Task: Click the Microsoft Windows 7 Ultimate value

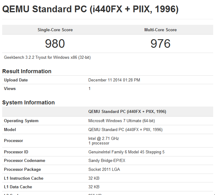Action: pyautogui.click(x=121, y=121)
